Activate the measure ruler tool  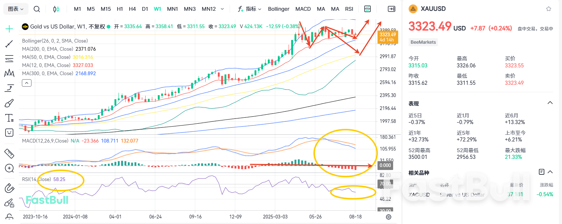point(9,154)
